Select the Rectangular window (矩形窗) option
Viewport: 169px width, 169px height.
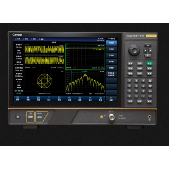coord(111,62)
